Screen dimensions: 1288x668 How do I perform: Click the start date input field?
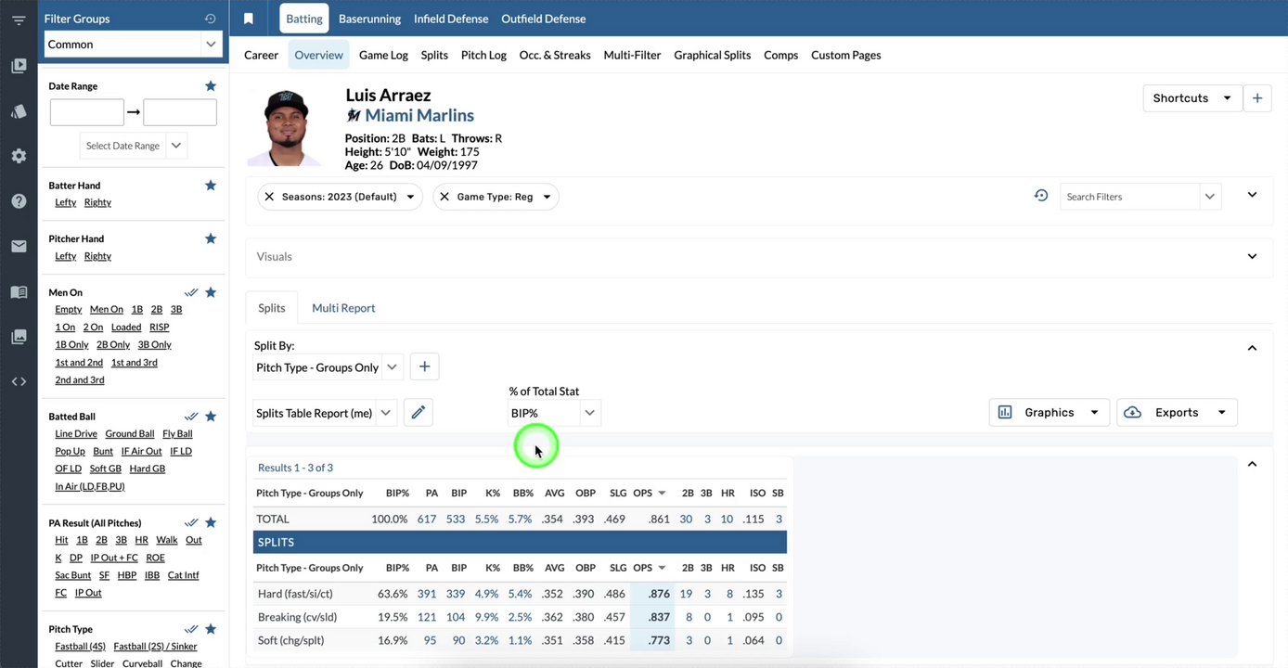tap(87, 112)
